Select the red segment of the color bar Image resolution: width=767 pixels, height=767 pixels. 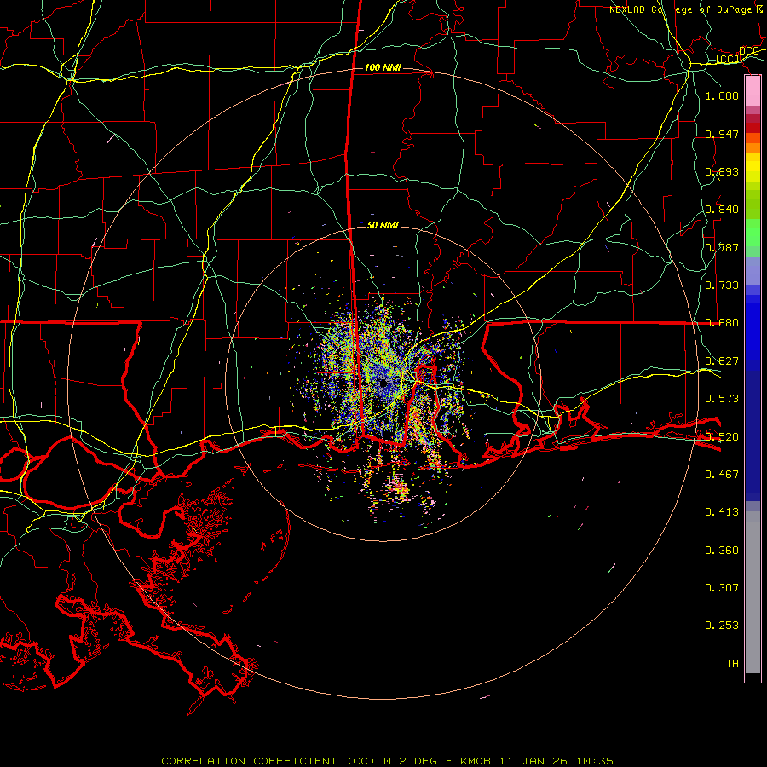coord(753,128)
